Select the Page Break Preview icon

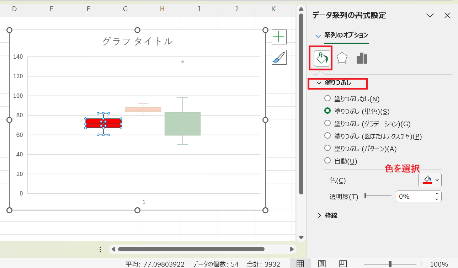[342, 263]
